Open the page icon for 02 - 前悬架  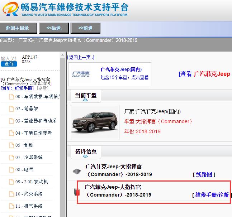pyautogui.click(x=11, y=109)
